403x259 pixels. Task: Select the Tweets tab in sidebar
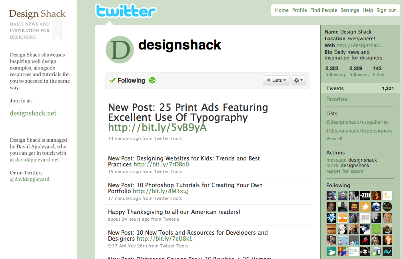(x=360, y=89)
